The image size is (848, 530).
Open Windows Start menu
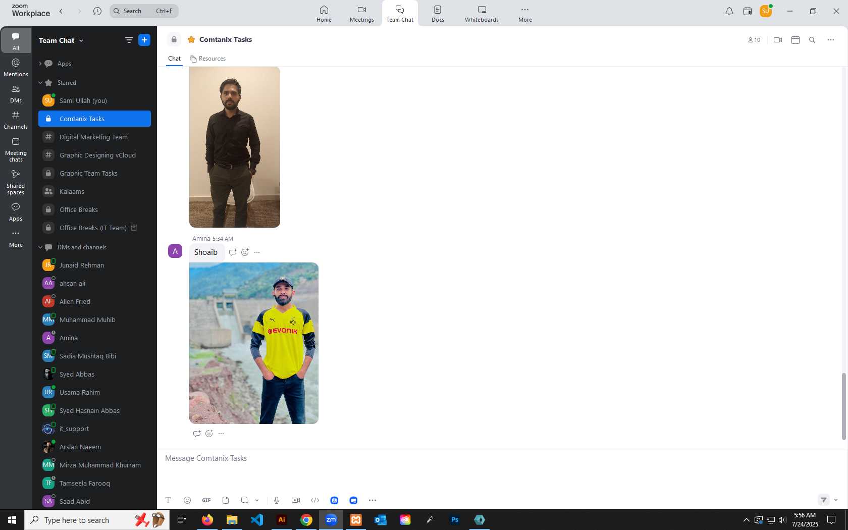coord(12,520)
